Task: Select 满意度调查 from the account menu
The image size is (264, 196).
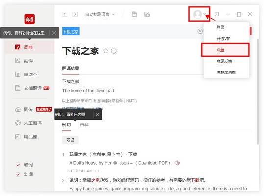Action: pos(226,73)
